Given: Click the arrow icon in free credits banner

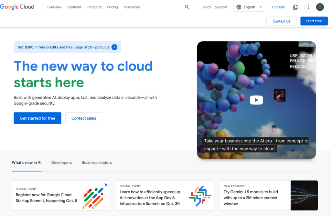Looking at the screenshot, I should pyautogui.click(x=114, y=47).
